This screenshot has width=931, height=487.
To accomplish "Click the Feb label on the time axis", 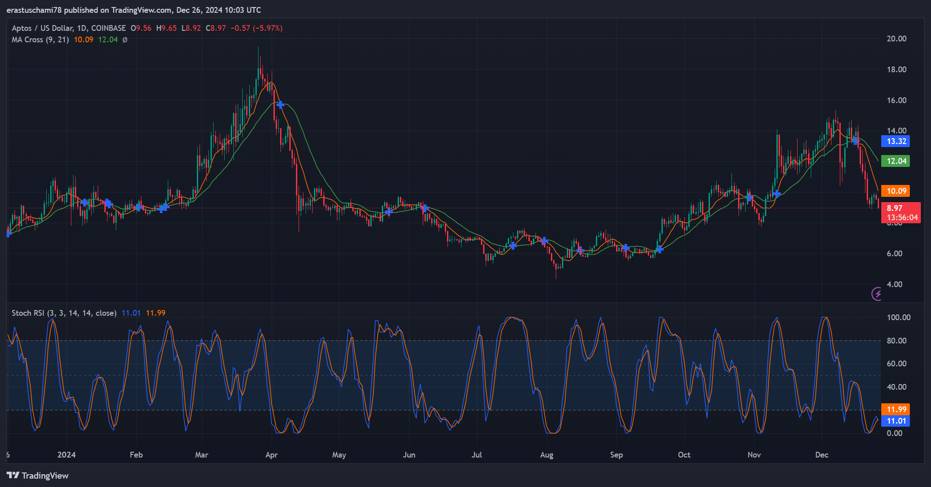I will (136, 455).
